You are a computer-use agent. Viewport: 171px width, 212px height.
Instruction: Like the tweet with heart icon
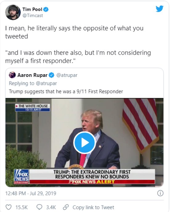(9, 207)
